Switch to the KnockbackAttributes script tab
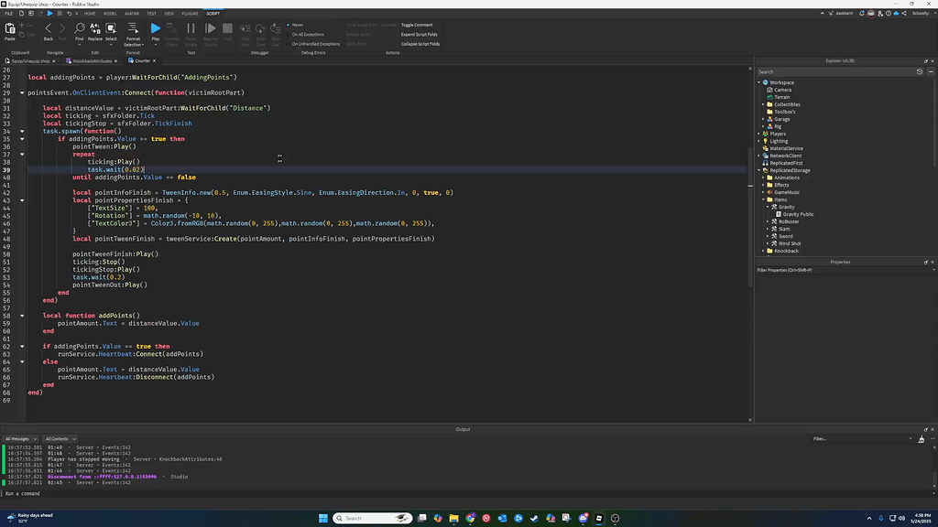 tap(92, 60)
